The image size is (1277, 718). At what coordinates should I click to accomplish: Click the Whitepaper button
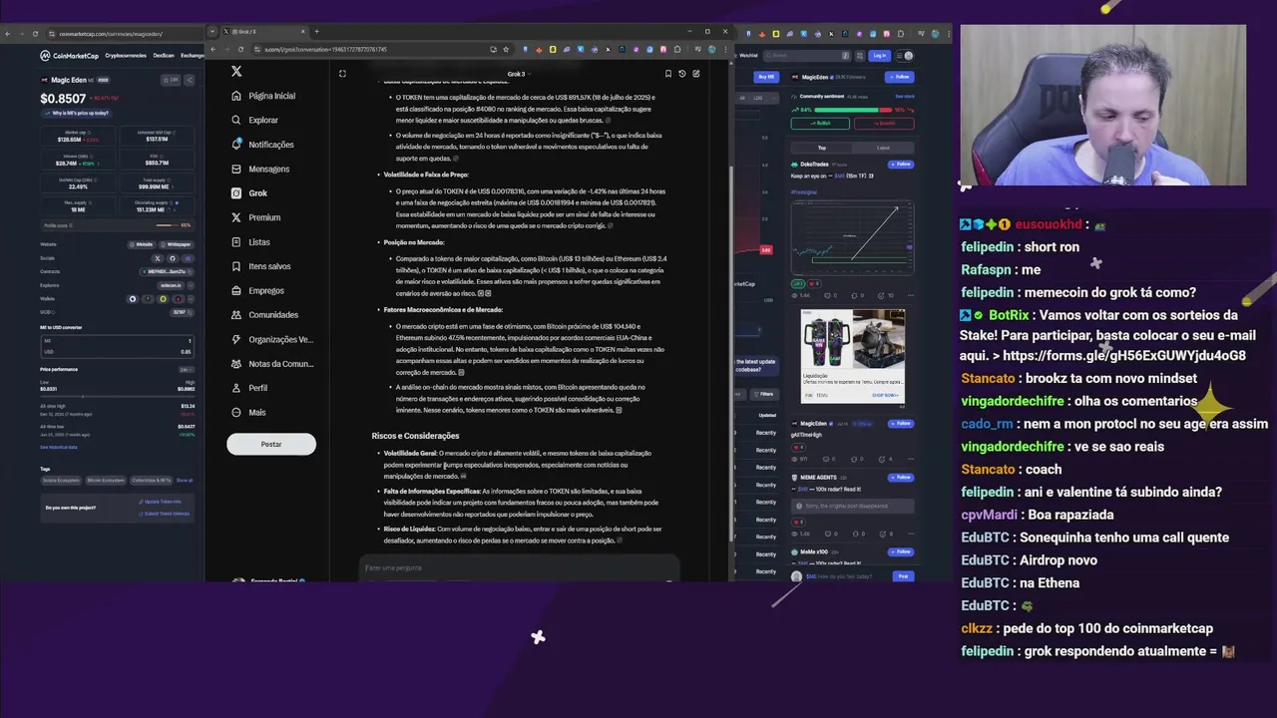pyautogui.click(x=177, y=244)
